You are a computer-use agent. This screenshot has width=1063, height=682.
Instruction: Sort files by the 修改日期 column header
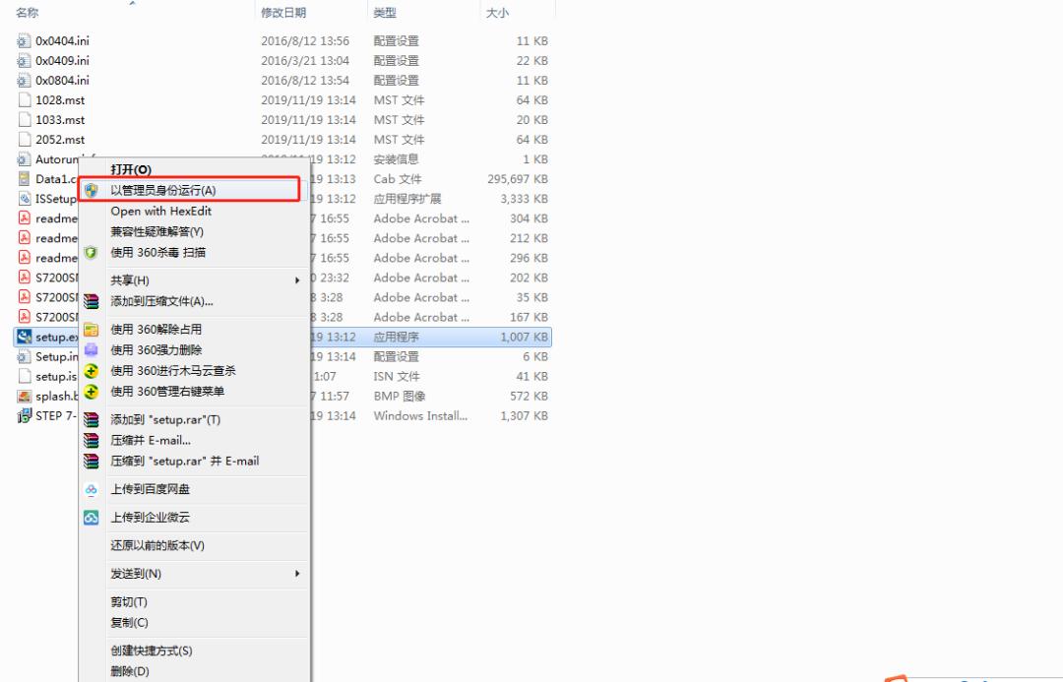(283, 13)
